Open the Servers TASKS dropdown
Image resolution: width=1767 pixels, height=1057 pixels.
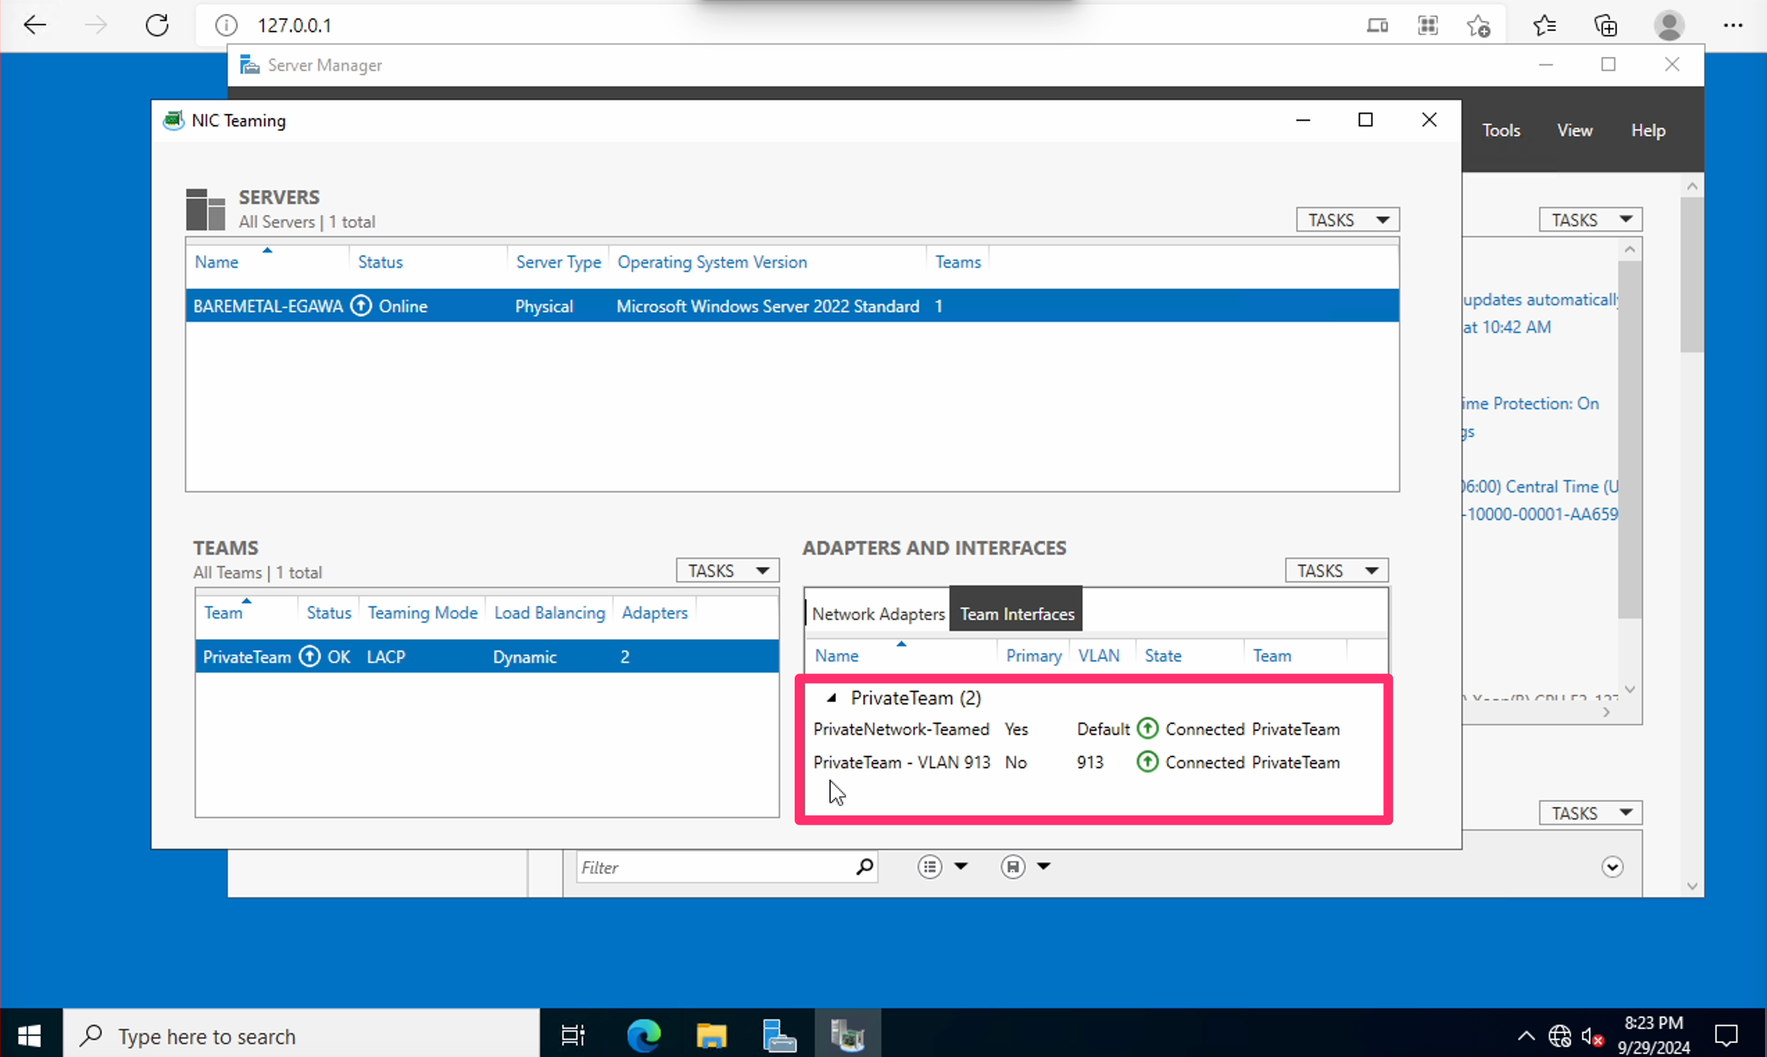pos(1346,220)
